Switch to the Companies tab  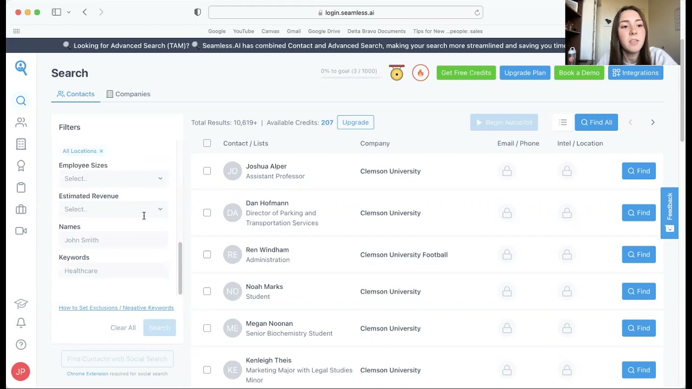coord(128,94)
